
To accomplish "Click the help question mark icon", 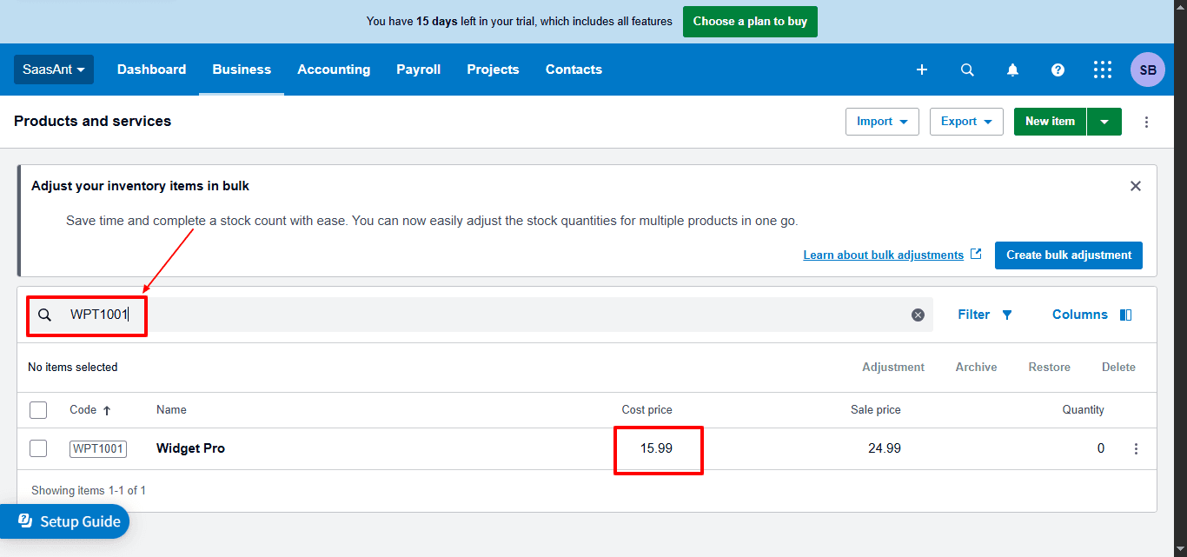I will point(1058,70).
